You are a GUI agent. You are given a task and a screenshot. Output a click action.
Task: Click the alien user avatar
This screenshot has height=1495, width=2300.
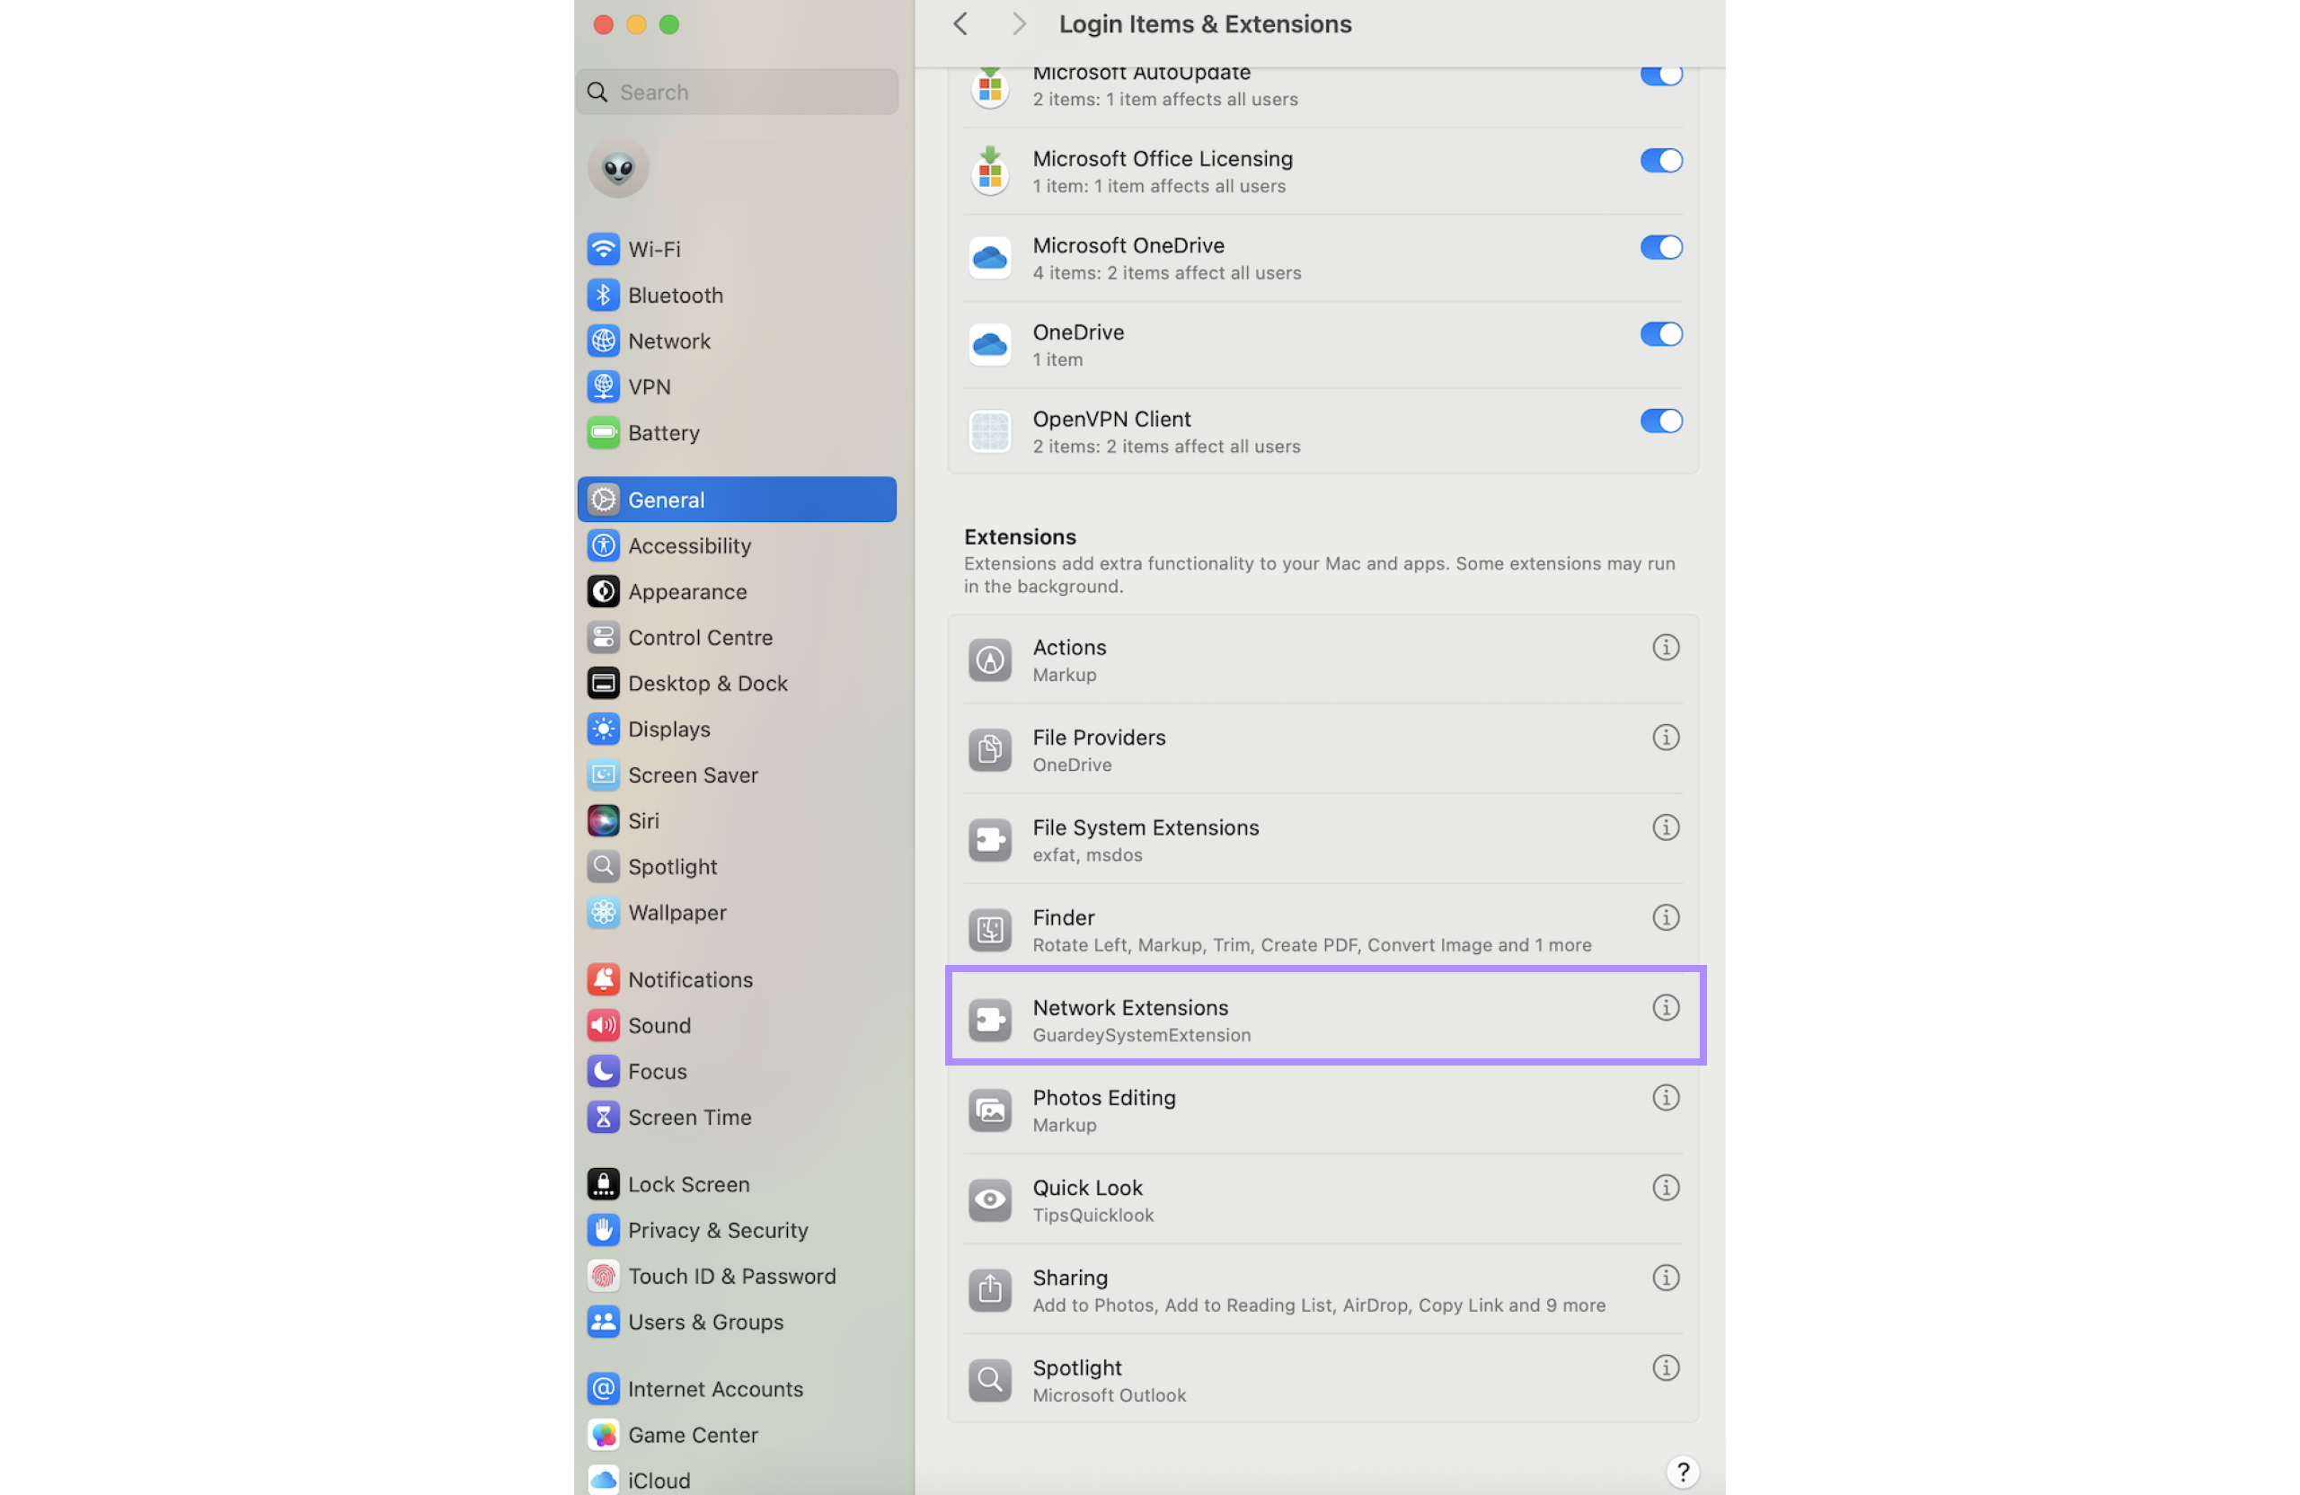click(617, 169)
